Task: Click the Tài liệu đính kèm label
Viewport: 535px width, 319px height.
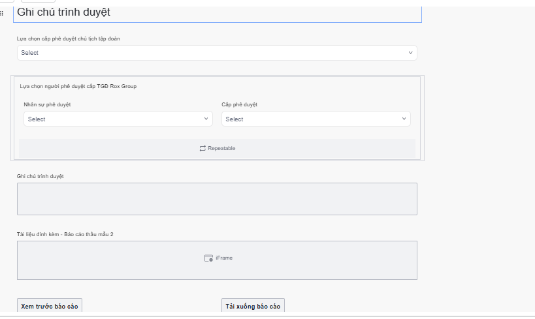Action: coord(65,234)
